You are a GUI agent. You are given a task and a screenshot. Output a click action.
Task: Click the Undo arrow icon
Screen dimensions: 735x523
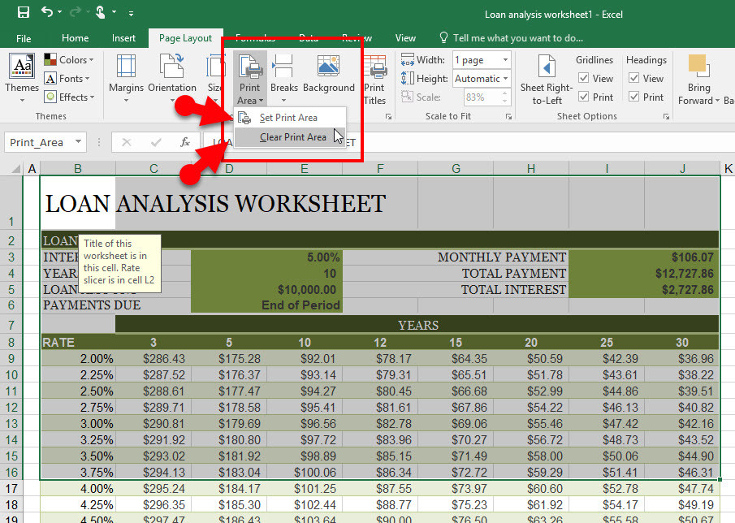pos(47,11)
